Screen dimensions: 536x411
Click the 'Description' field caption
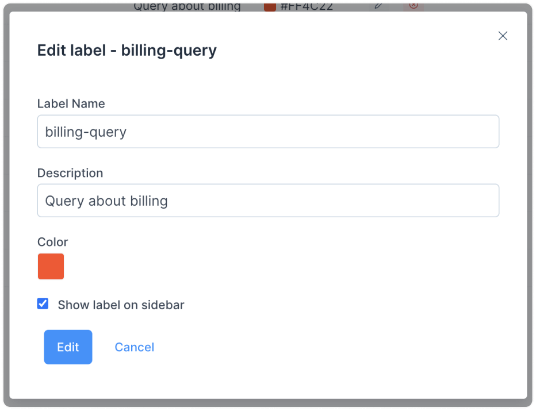pos(70,173)
